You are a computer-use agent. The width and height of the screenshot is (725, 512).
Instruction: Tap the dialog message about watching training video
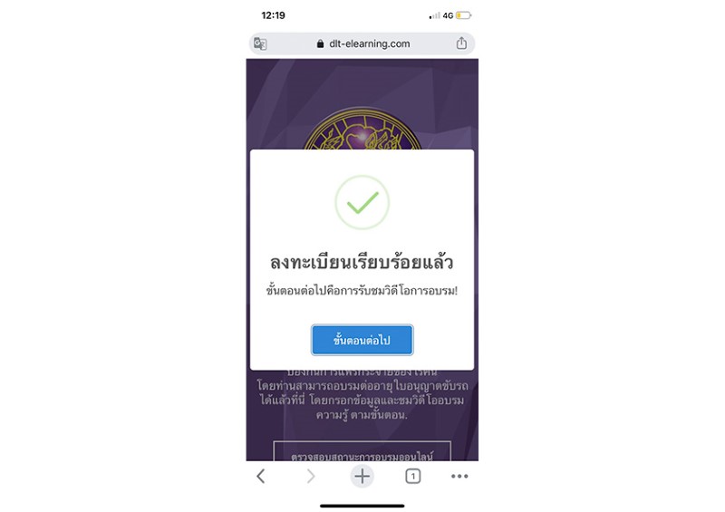(x=362, y=291)
